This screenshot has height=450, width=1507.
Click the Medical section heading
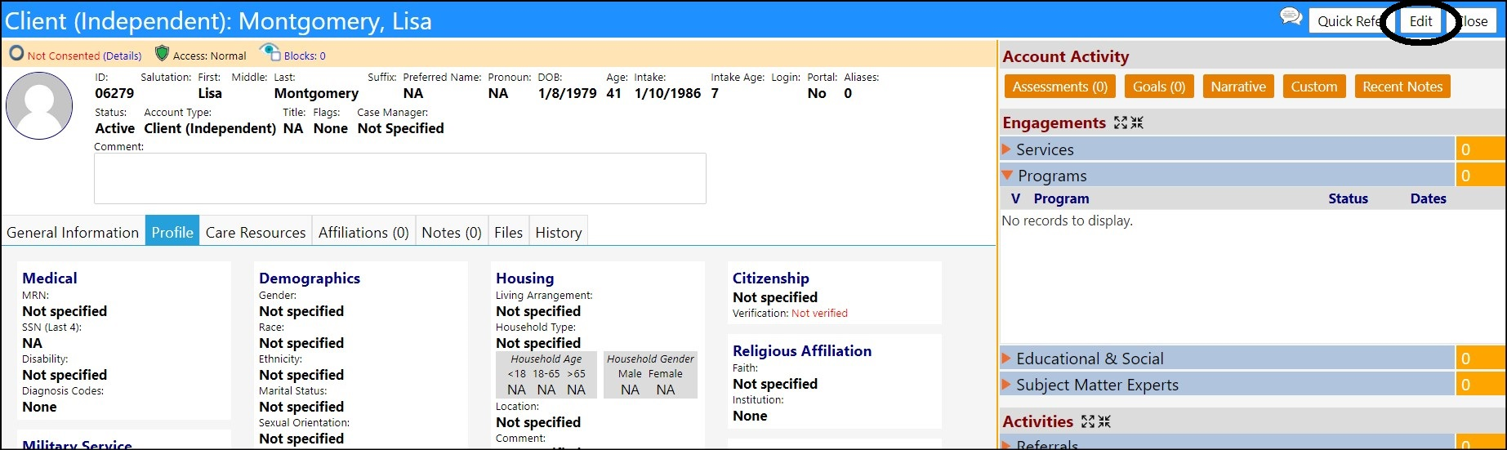click(x=50, y=278)
